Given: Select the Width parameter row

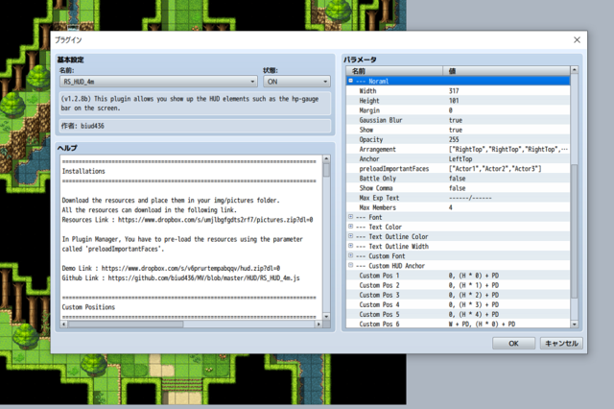Looking at the screenshot, I should point(458,91).
